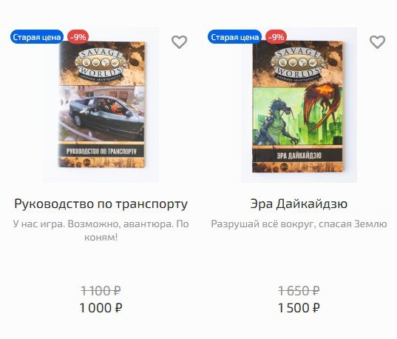Open the Руководство по транспорту product title link

101,204
